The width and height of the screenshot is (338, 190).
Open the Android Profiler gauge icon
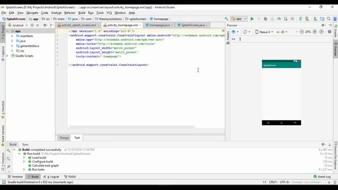[x=279, y=19]
